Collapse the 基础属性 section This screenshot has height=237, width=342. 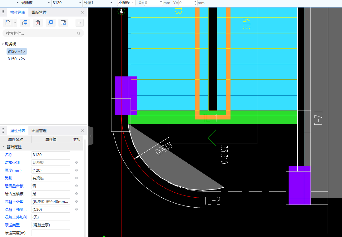coord(3,147)
